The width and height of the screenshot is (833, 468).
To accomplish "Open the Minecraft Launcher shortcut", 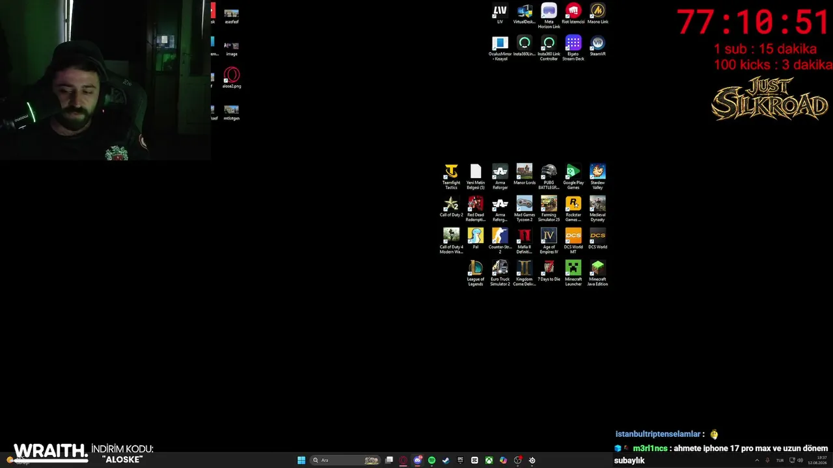I will [573, 273].
